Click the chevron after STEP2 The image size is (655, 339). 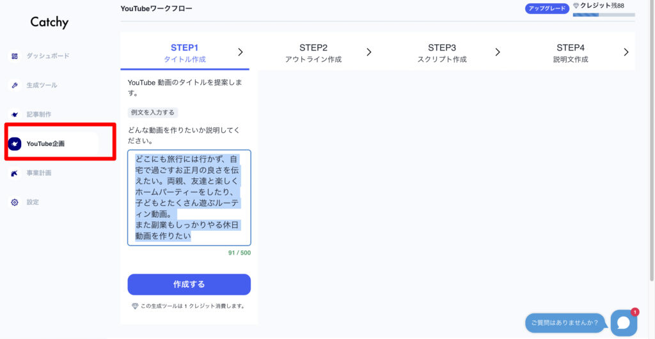point(369,52)
